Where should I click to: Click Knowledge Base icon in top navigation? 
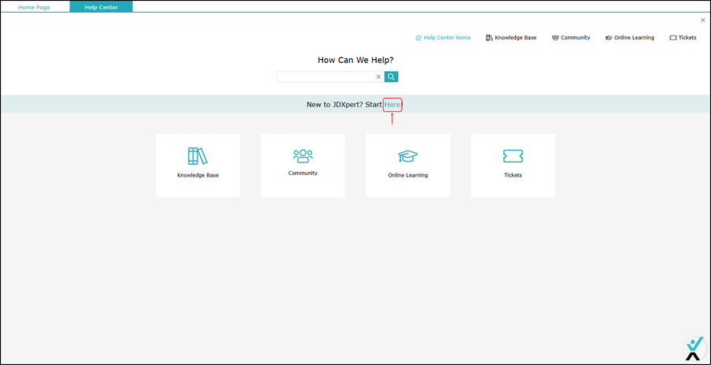[x=490, y=38]
